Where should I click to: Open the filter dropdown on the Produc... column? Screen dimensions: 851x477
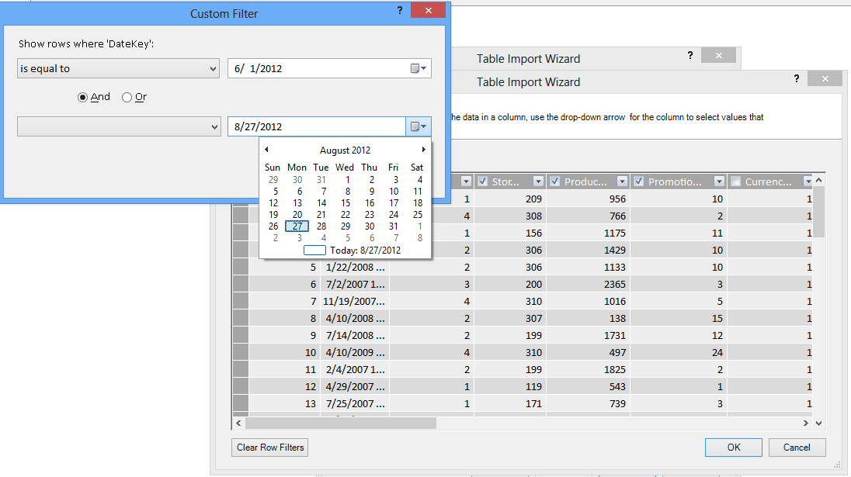pos(622,181)
